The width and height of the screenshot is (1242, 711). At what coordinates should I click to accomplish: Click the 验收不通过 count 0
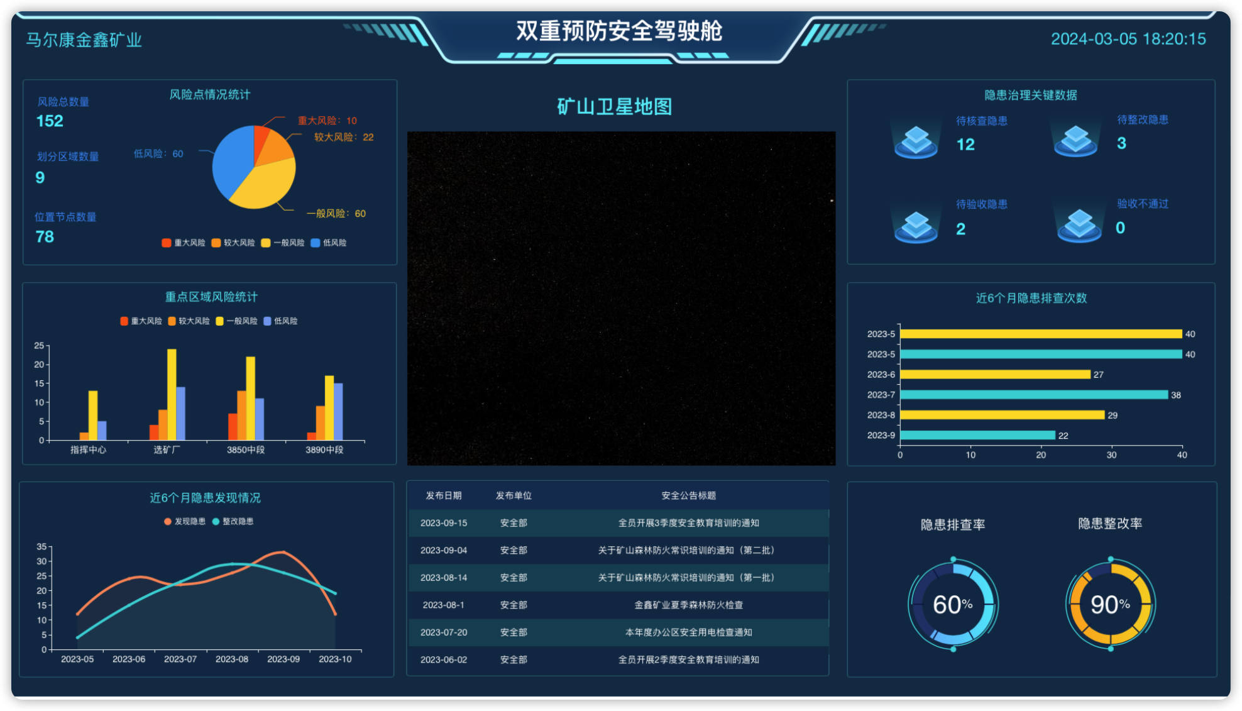(x=1120, y=228)
